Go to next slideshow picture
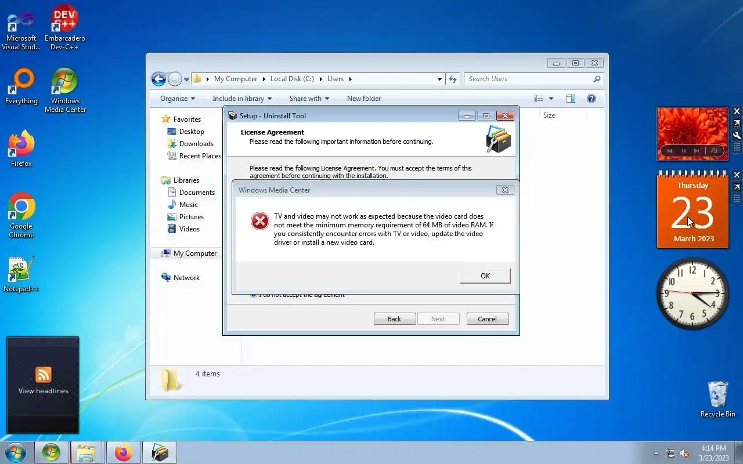The width and height of the screenshot is (743, 464). pyautogui.click(x=697, y=151)
